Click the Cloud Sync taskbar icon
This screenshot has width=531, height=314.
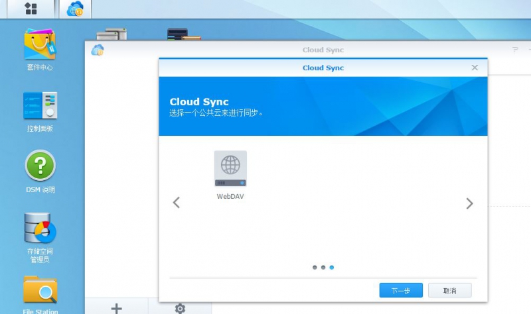[x=76, y=9]
